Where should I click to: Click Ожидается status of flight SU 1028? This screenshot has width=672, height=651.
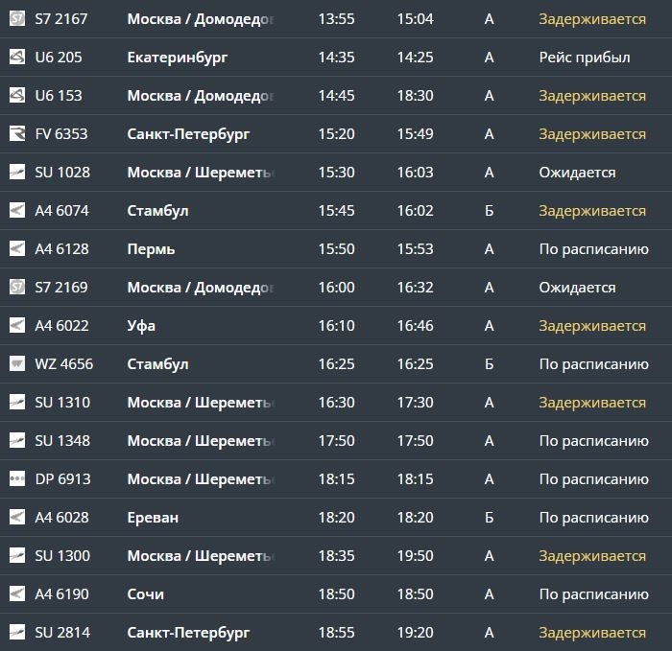577,173
